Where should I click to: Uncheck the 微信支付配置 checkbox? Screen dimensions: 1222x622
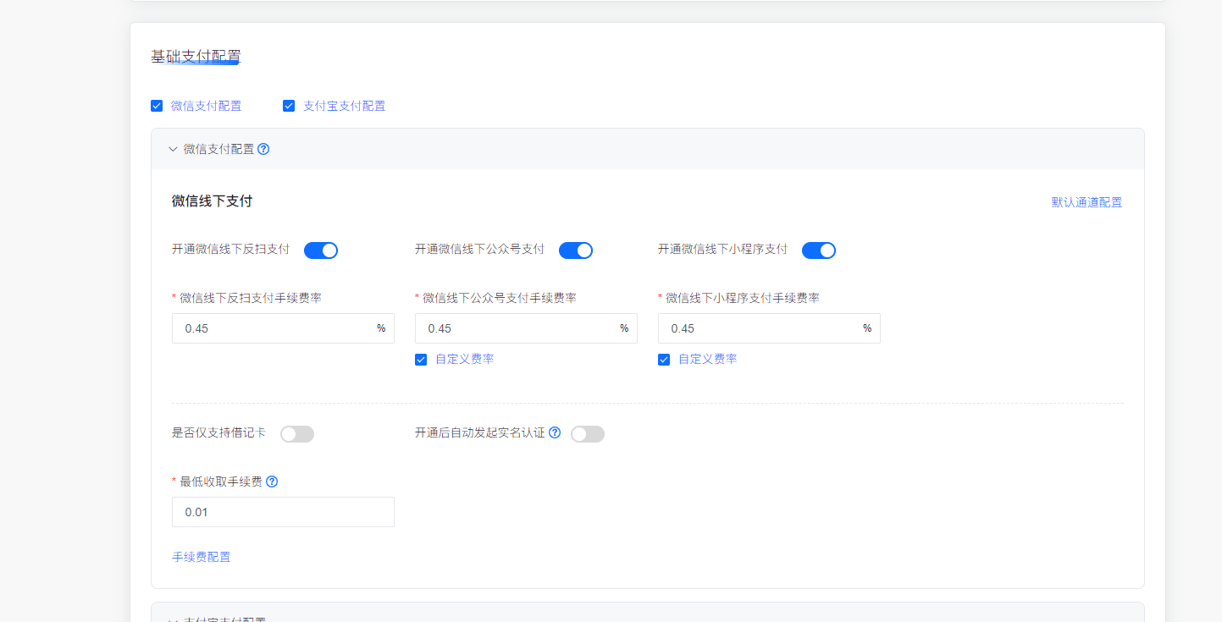click(157, 106)
